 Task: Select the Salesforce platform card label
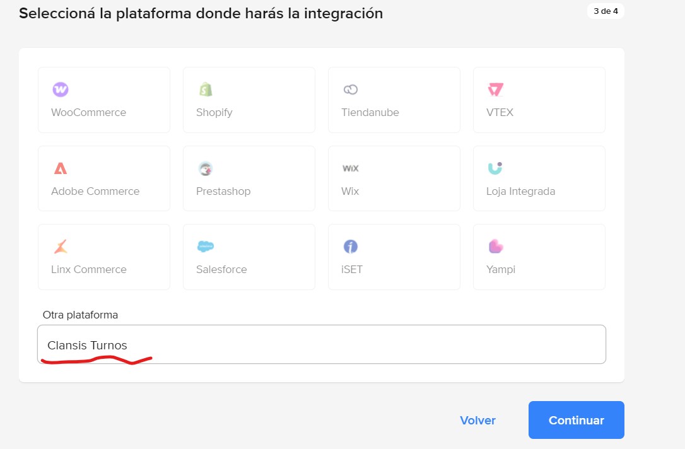221,269
